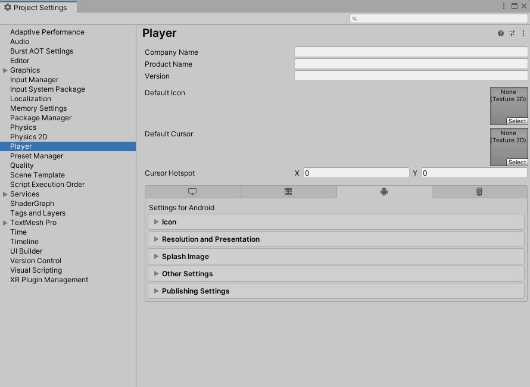Viewport: 530px width, 387px height.
Task: Open the Publishing Settings section
Action: coord(197,291)
